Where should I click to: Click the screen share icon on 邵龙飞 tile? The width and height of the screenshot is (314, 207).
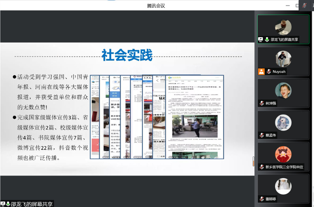260,40
